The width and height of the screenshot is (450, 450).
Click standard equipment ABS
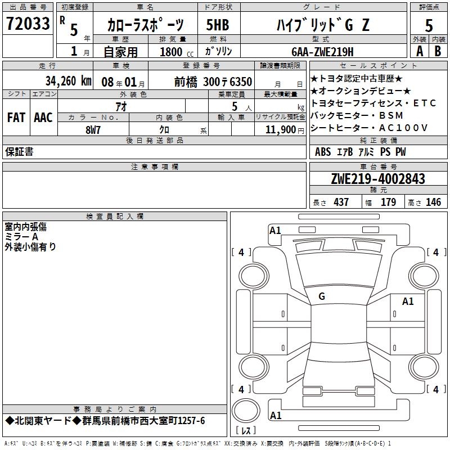[323, 152]
